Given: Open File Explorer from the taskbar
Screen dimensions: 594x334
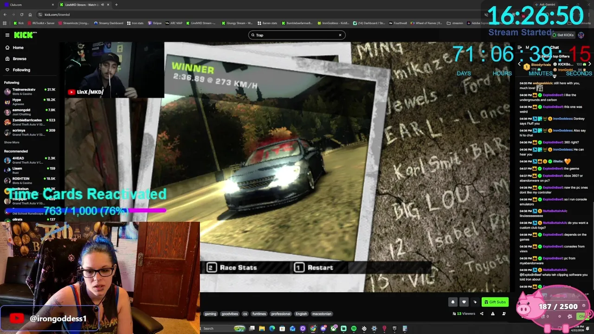Looking at the screenshot, I should pos(262,328).
